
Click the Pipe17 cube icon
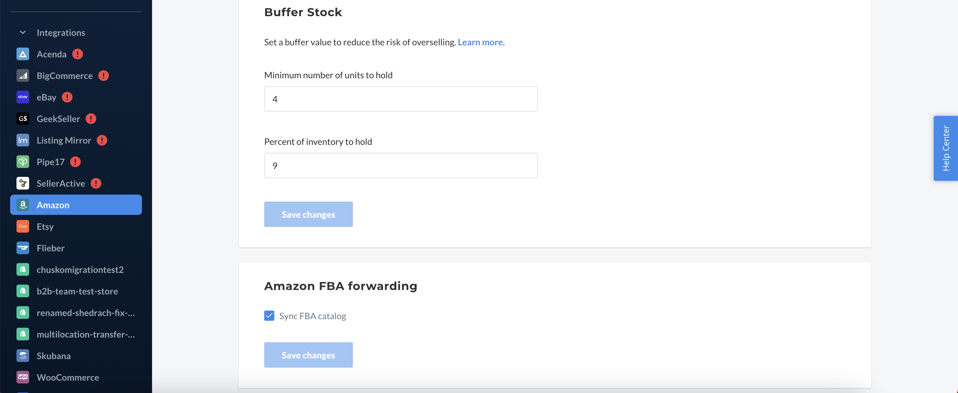pyautogui.click(x=23, y=162)
